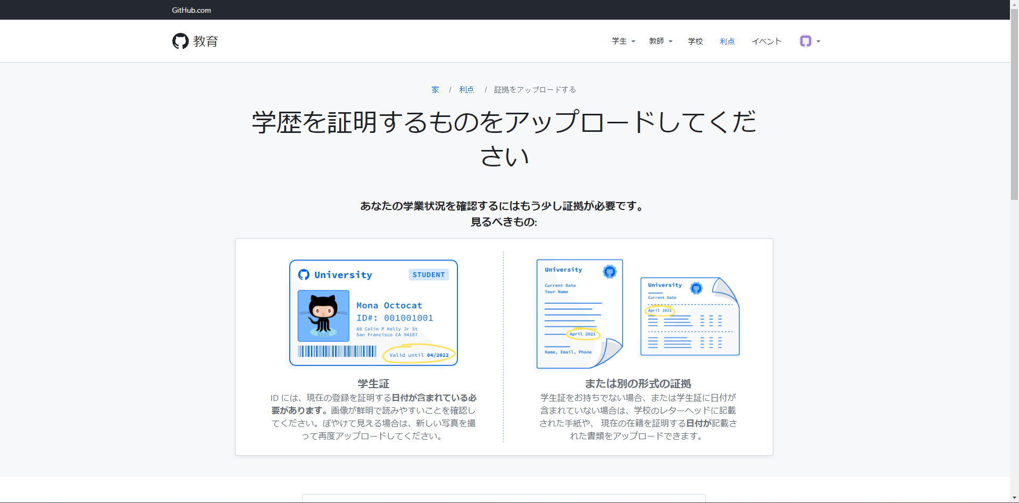The image size is (1019, 503).
Task: Click the seal icon on transcript document
Action: coord(696,288)
